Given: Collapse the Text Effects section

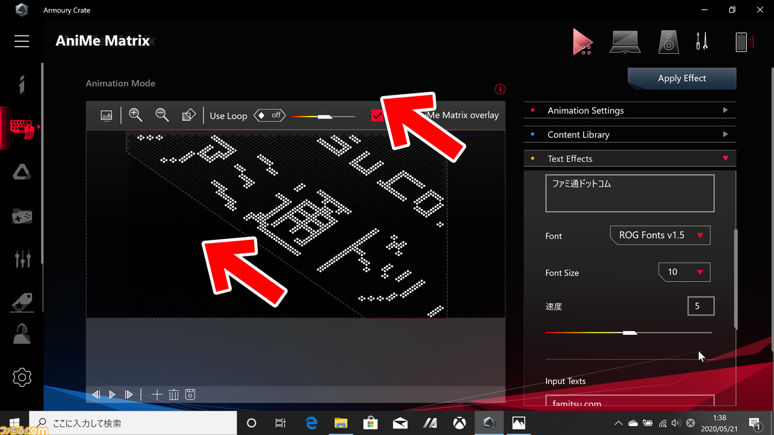Looking at the screenshot, I should click(x=629, y=159).
